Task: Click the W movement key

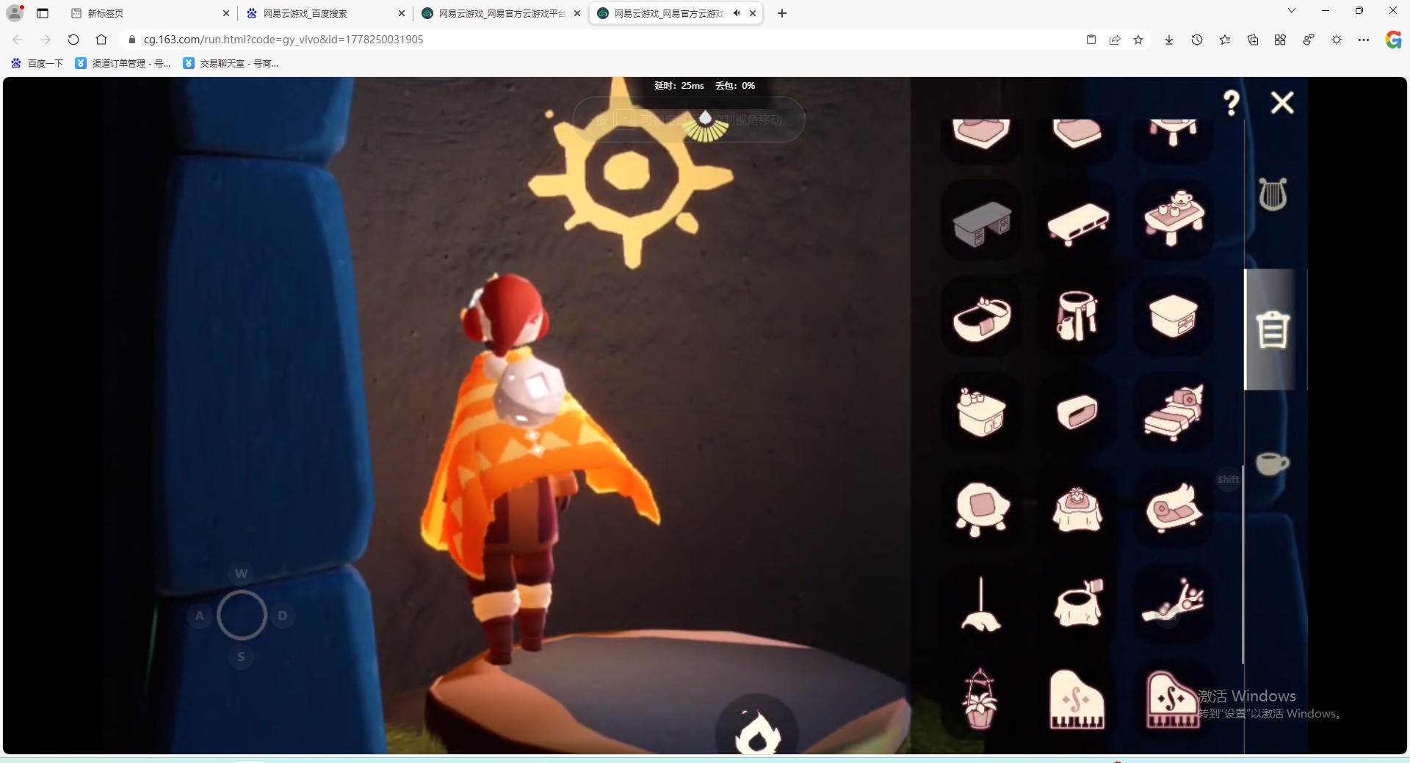Action: pyautogui.click(x=241, y=574)
